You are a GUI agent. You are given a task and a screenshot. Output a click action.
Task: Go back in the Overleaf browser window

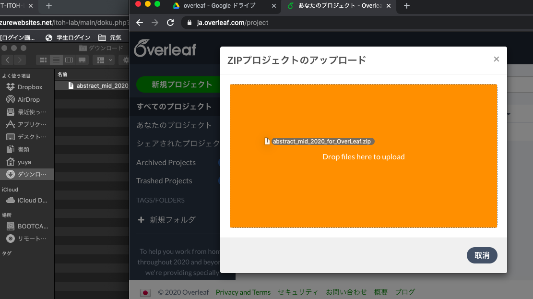pos(140,23)
